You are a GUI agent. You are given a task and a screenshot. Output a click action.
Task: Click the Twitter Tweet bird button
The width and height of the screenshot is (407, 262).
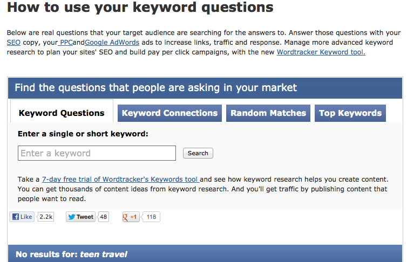[81, 217]
